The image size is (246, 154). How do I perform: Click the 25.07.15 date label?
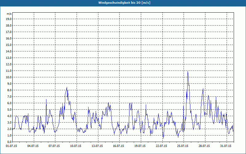coord(183,146)
